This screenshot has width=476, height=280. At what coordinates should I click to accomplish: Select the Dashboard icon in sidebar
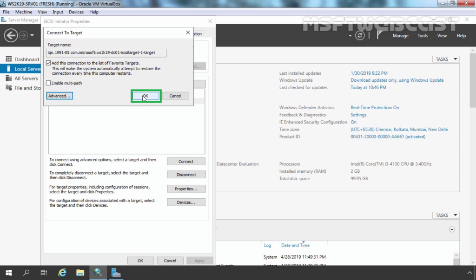[8, 59]
